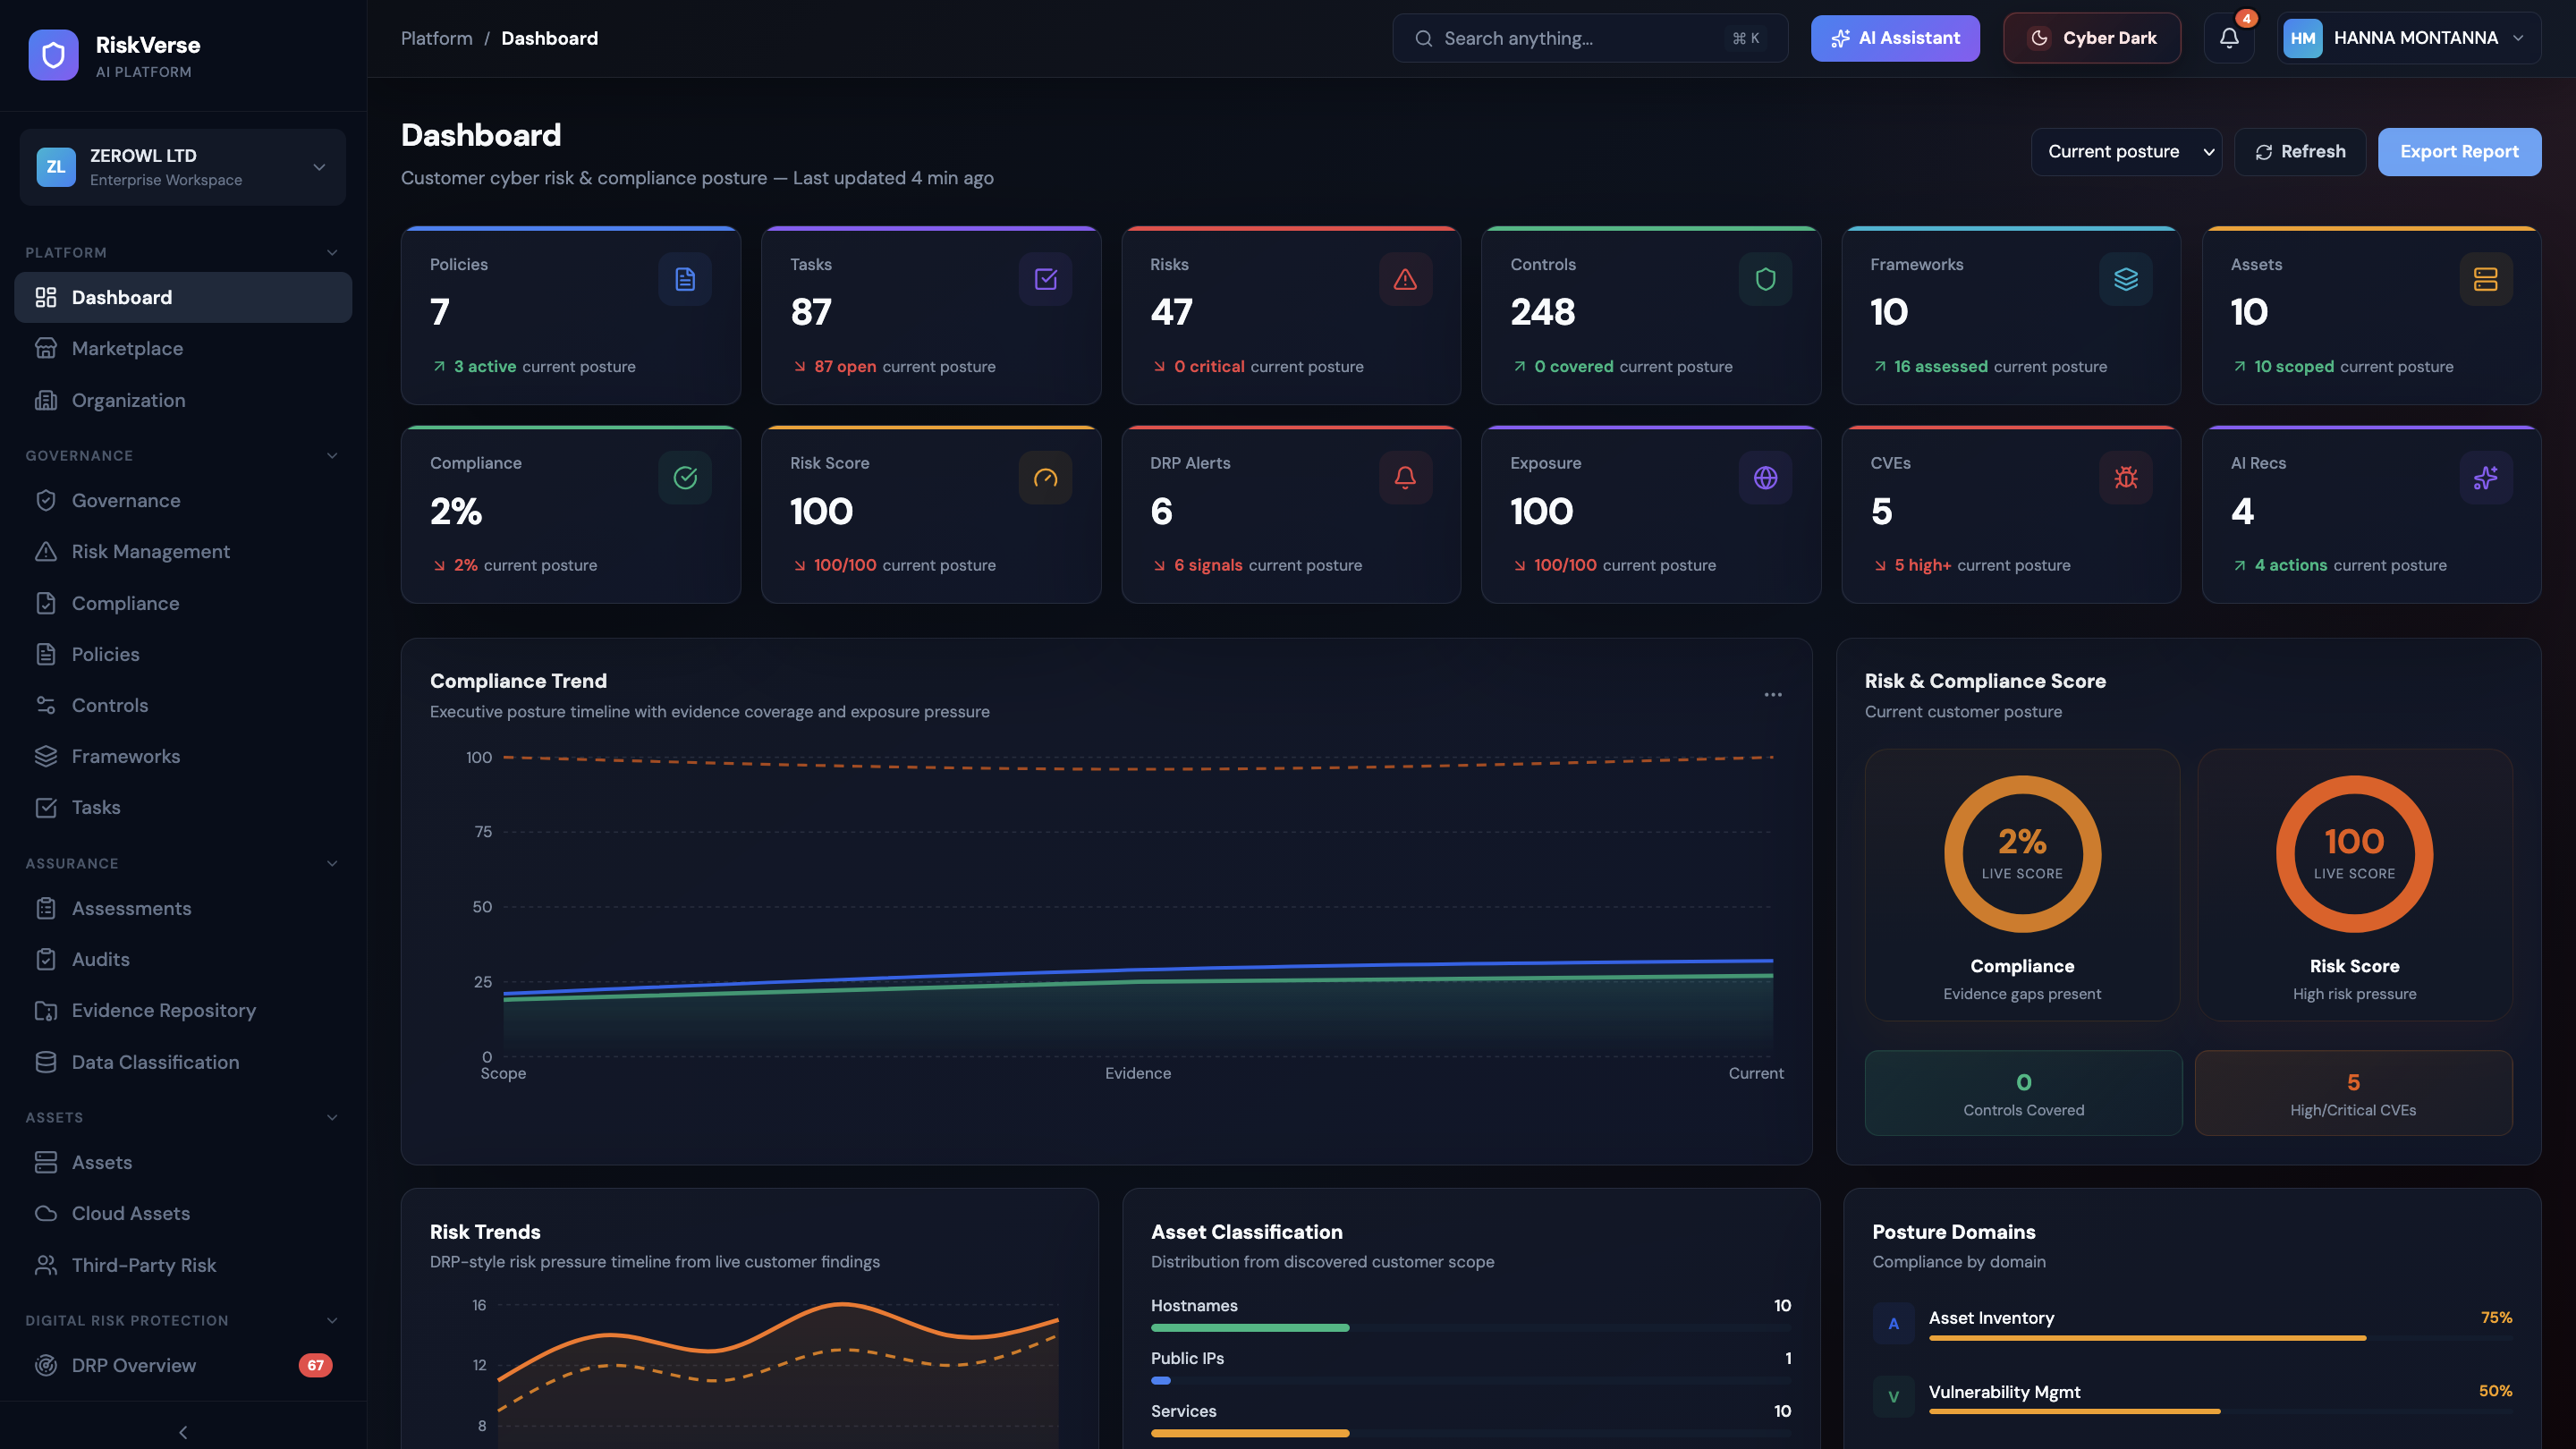Screen dimensions: 2576x1449
Task: Click the High/Critical CVEs tile
Action: 2353,1093
